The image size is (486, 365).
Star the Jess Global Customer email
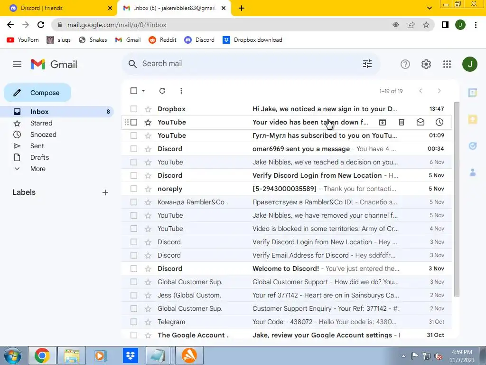coord(148,295)
